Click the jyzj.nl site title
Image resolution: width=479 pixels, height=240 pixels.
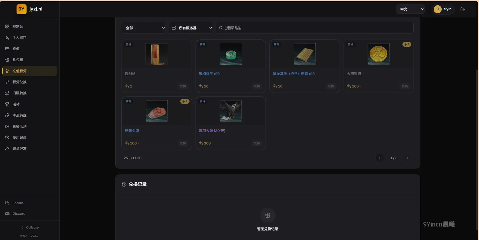(x=36, y=9)
